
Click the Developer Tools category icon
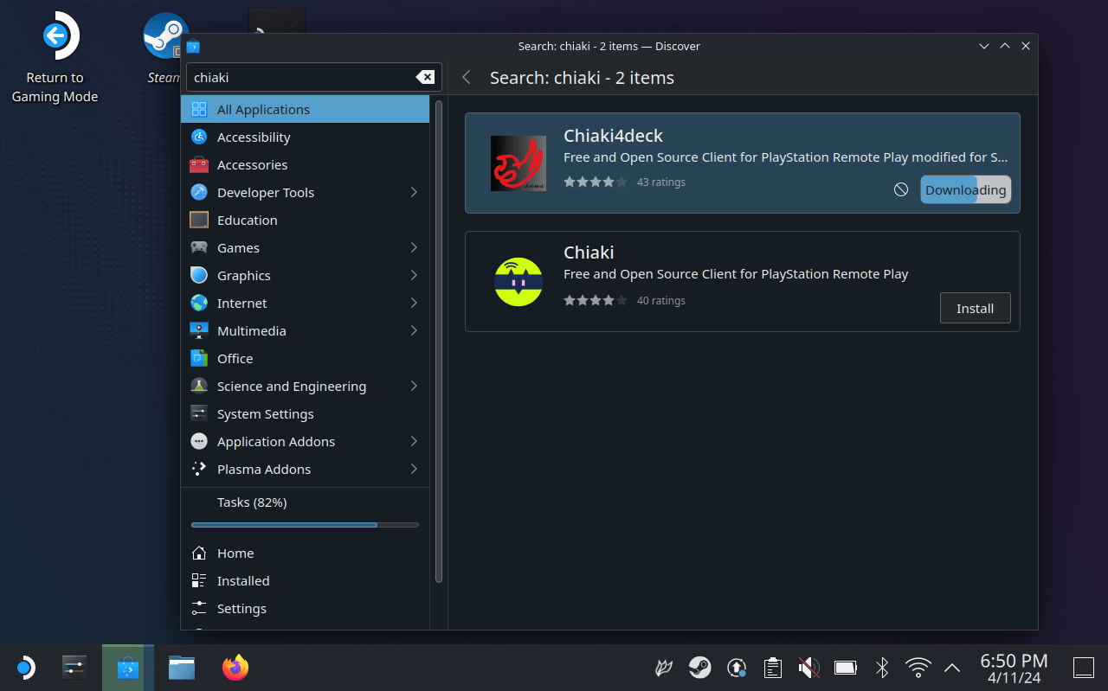coord(199,193)
